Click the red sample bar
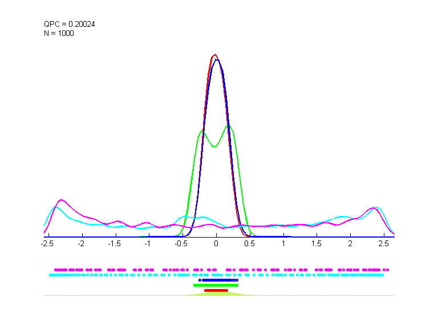 point(216,290)
